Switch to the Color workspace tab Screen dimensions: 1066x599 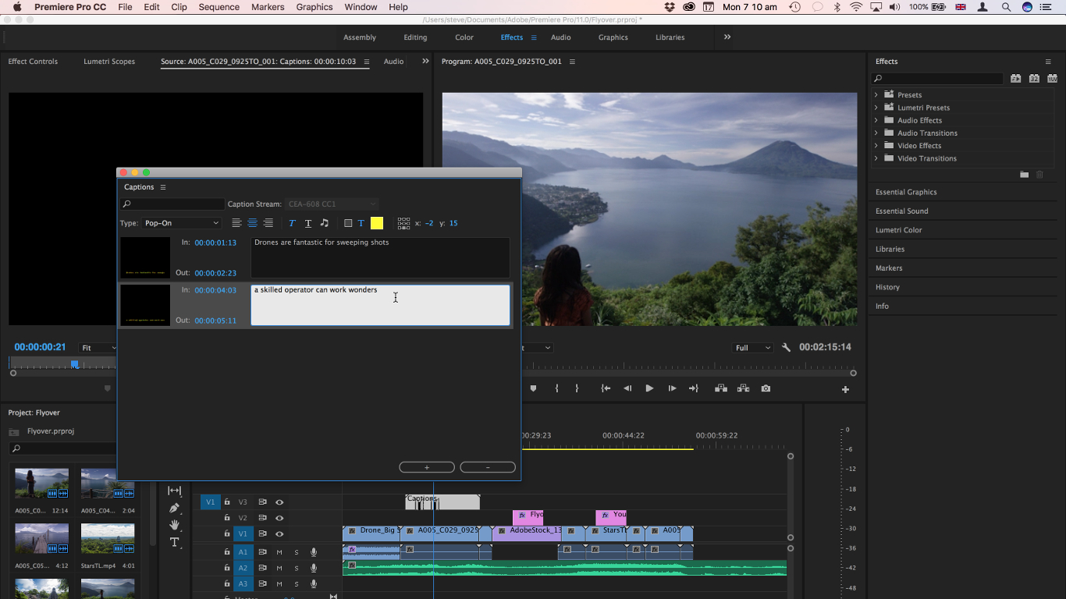464,37
